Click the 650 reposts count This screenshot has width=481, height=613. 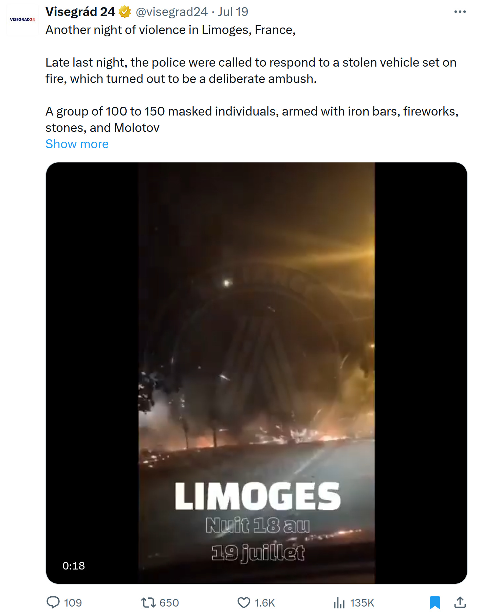(169, 603)
